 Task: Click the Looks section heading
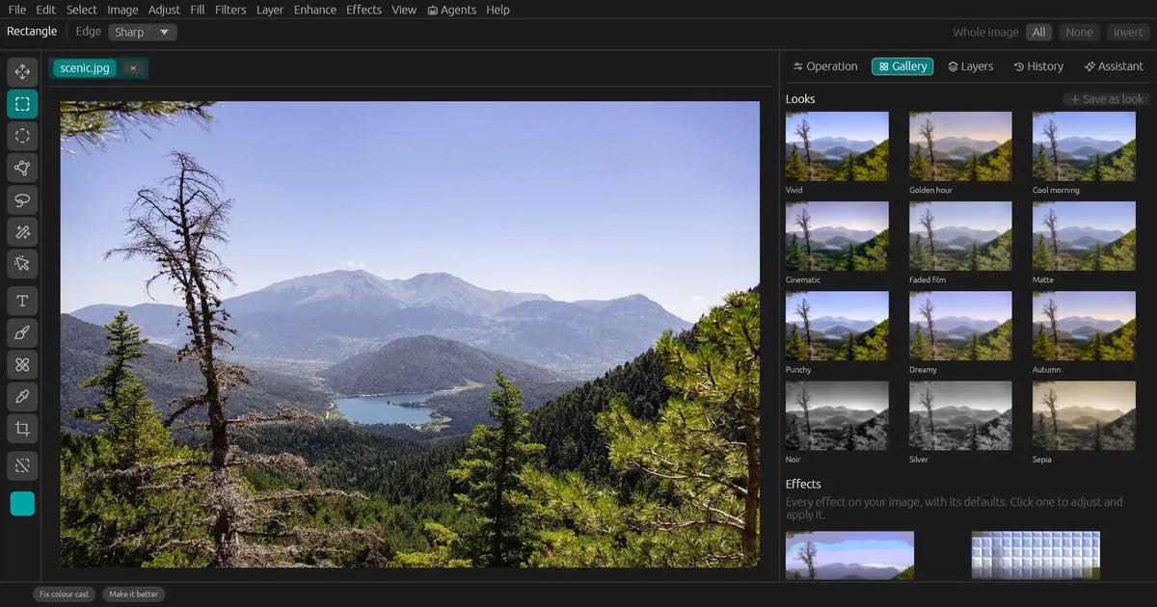[x=800, y=99]
